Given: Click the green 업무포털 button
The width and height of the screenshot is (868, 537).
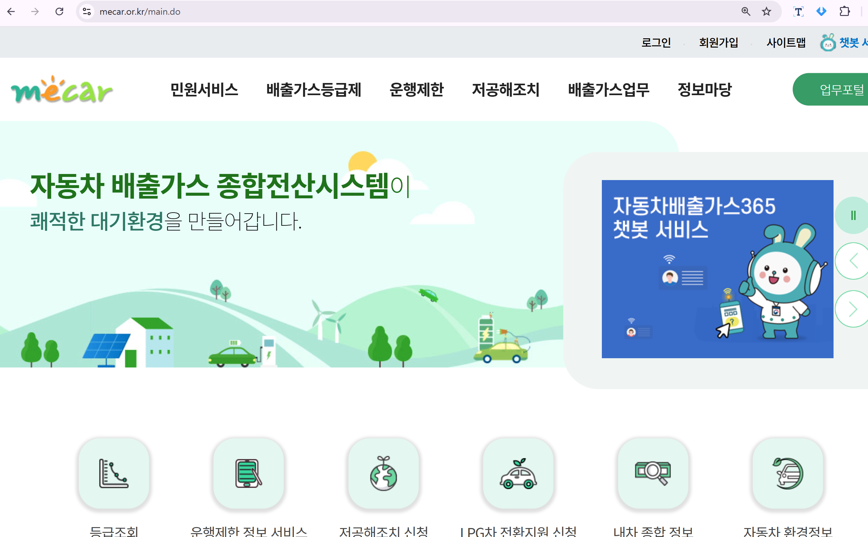Looking at the screenshot, I should [842, 89].
